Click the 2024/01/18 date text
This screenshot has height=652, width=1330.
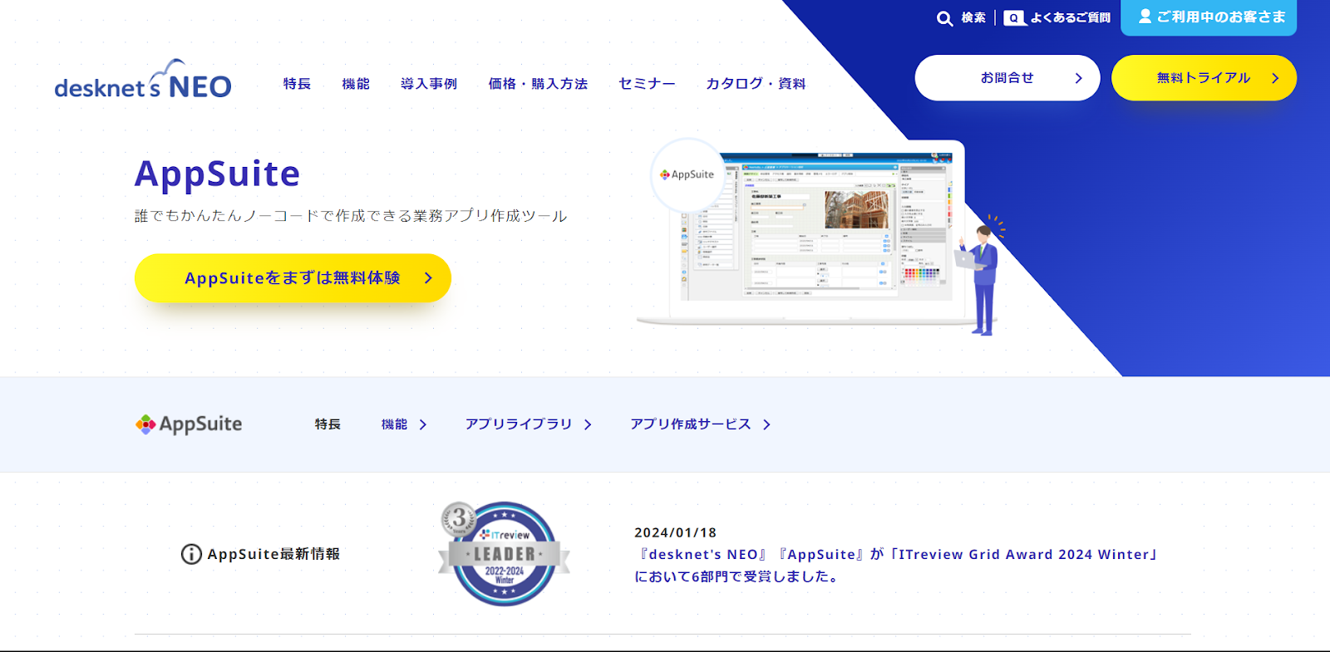tap(675, 532)
